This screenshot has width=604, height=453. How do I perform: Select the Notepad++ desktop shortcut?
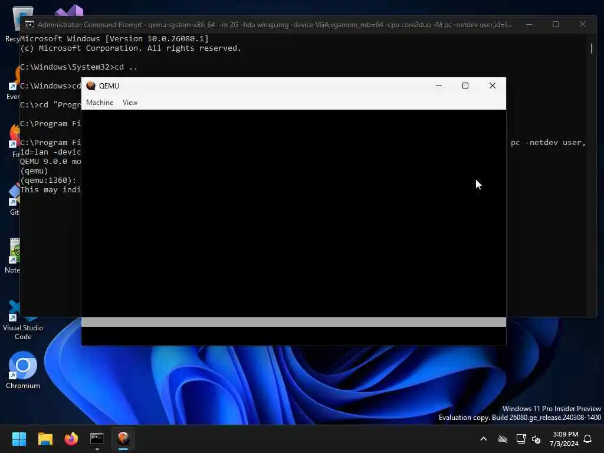click(x=12, y=256)
